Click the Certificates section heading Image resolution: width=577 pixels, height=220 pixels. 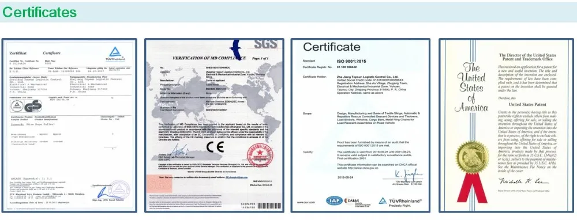pyautogui.click(x=40, y=13)
